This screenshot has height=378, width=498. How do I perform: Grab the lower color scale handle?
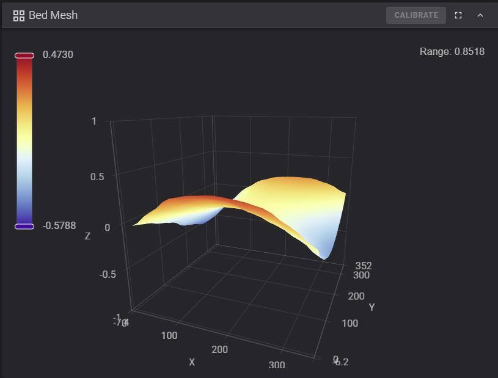point(24,227)
